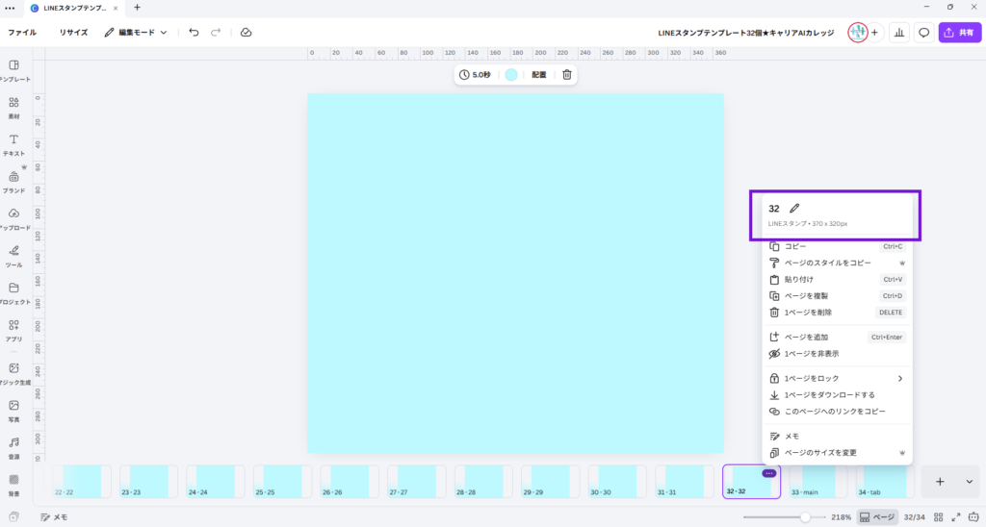Open the comment bubble icon in the top bar

click(x=923, y=32)
